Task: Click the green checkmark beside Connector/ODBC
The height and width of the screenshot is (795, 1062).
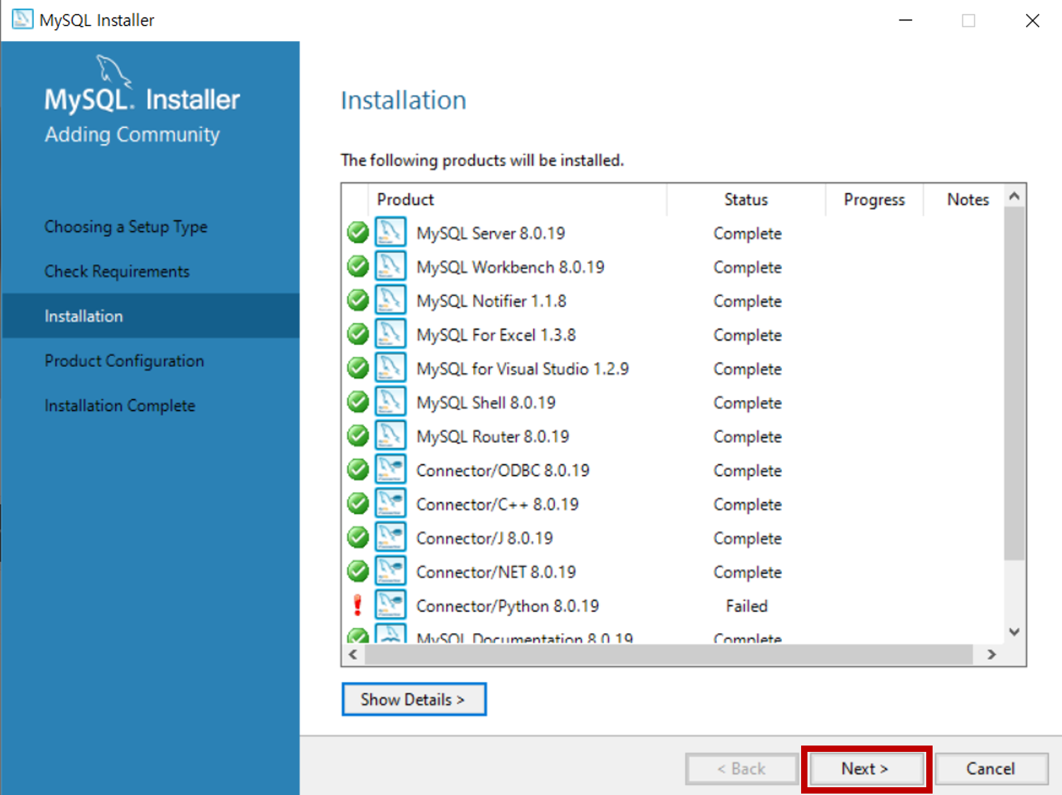Action: click(x=358, y=470)
